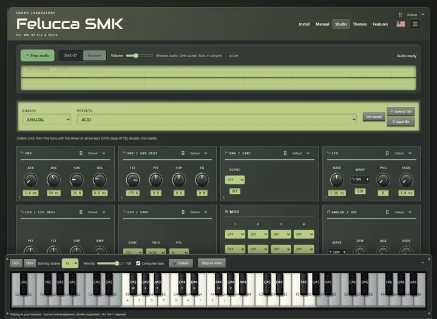This screenshot has height=319, width=437.
Task: Select the Studio tab in the navigation
Action: tap(341, 24)
